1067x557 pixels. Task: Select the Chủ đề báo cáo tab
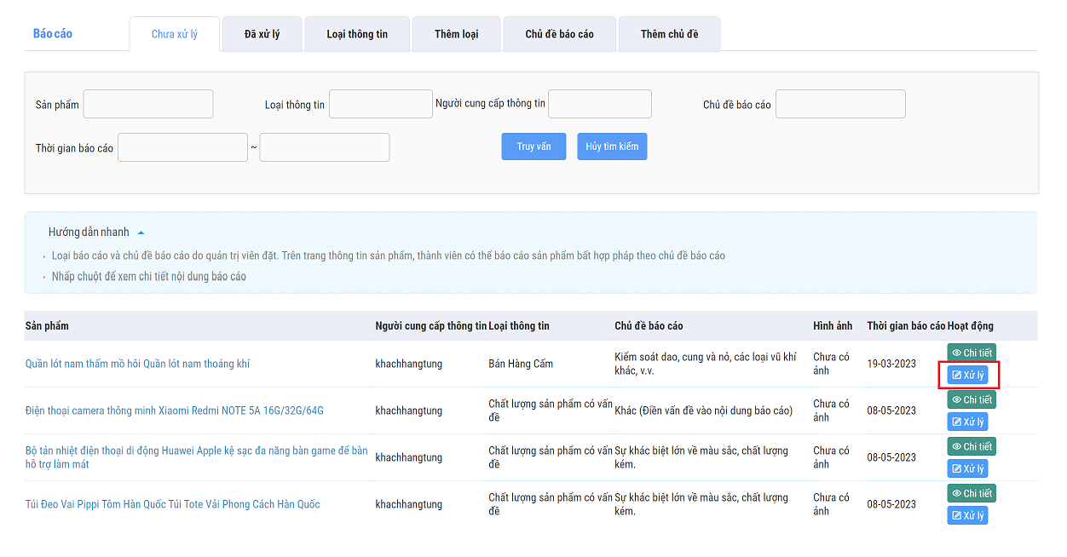[x=559, y=34]
